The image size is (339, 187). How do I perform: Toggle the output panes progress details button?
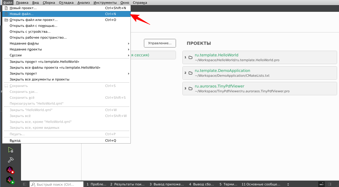[322, 184]
